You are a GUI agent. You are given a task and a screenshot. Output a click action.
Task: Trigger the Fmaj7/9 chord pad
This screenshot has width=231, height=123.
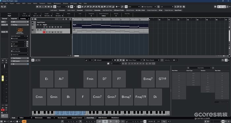141,97
